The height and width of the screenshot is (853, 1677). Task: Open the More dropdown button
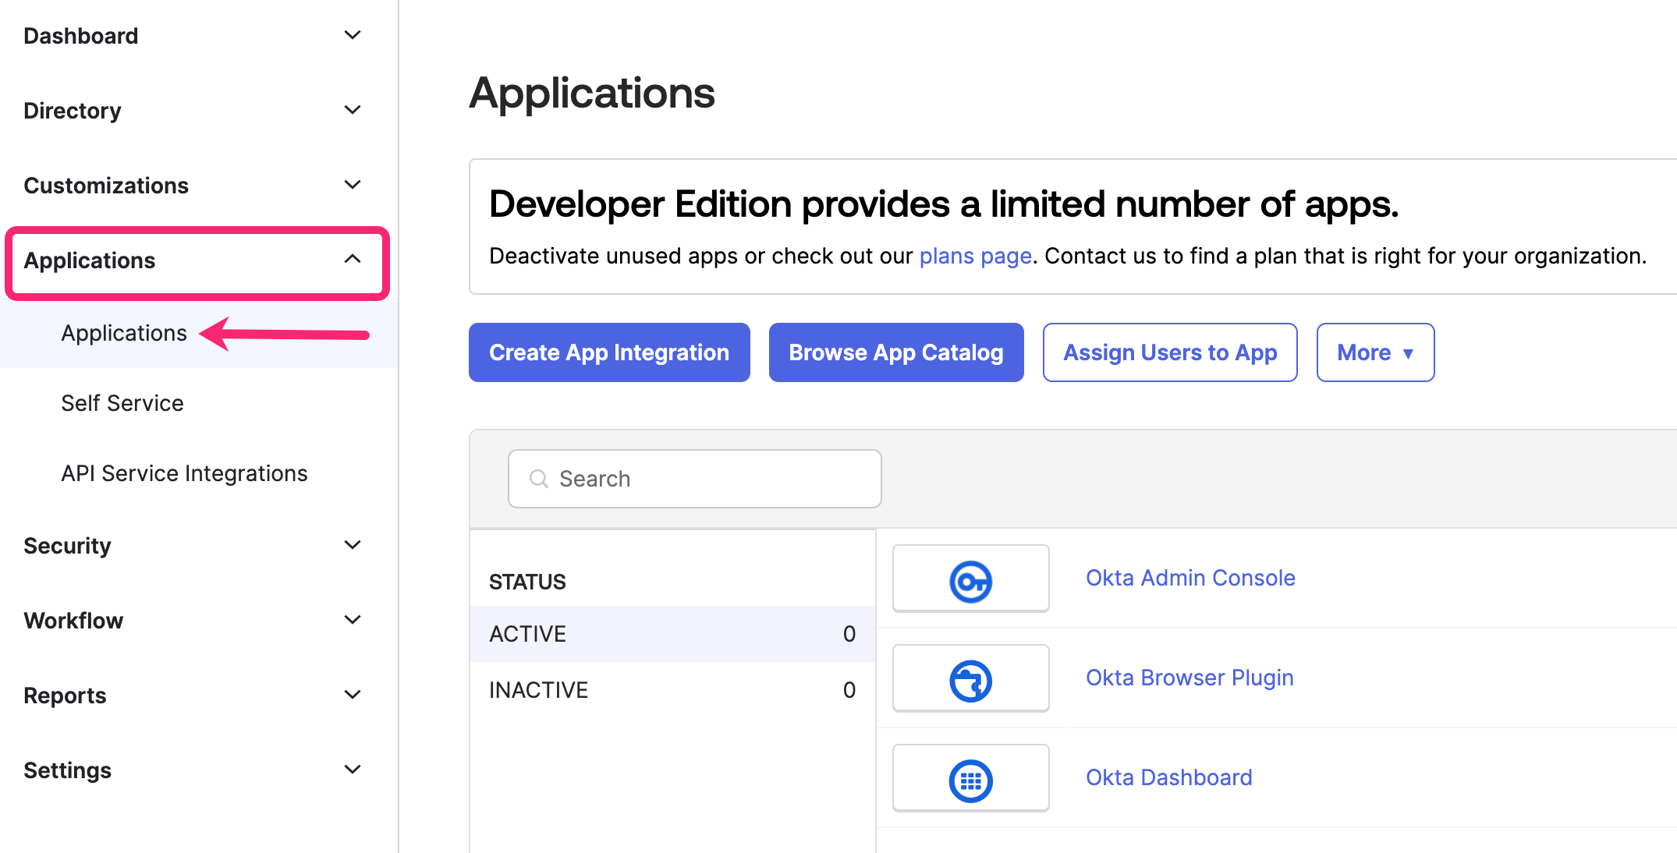(x=1375, y=352)
